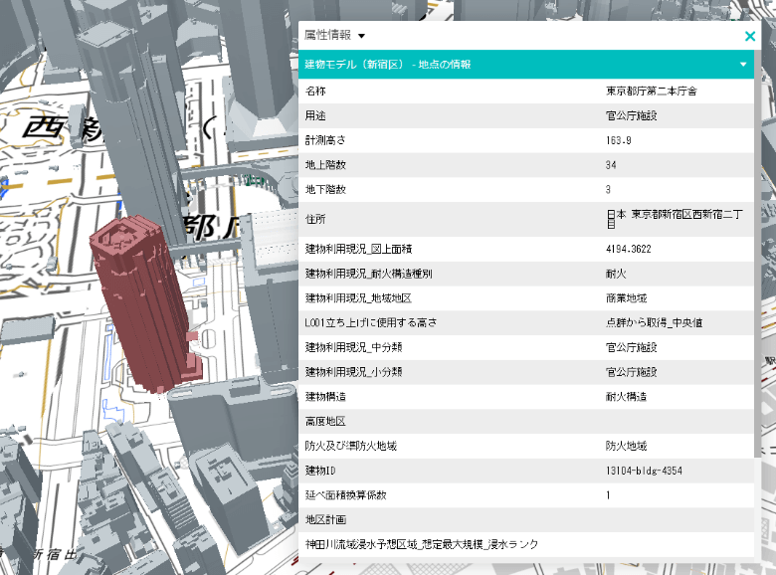The image size is (776, 575).
Task: Open the 属性情報 dropdown menu
Action: [361, 36]
